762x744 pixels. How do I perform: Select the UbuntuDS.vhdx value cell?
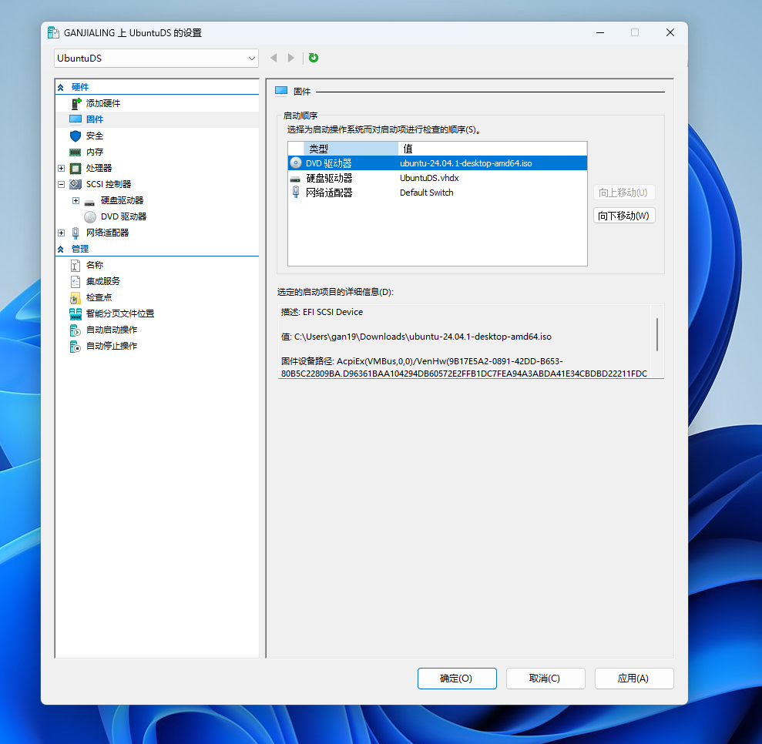point(429,178)
